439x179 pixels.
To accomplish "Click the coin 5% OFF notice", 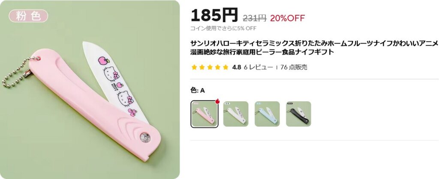I will (223, 28).
